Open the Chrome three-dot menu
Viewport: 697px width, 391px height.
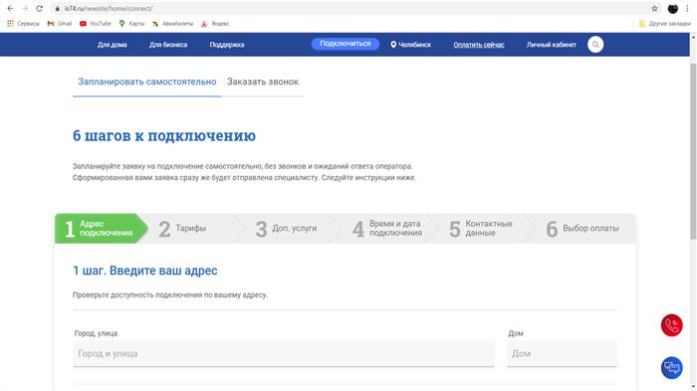pos(687,8)
